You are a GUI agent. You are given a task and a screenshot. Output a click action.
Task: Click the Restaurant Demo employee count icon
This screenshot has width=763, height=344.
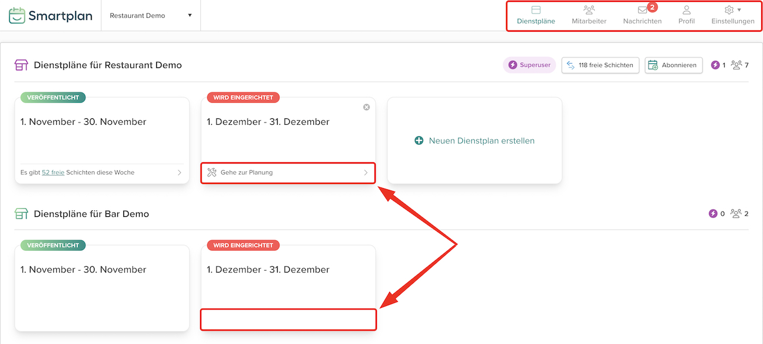coord(737,65)
